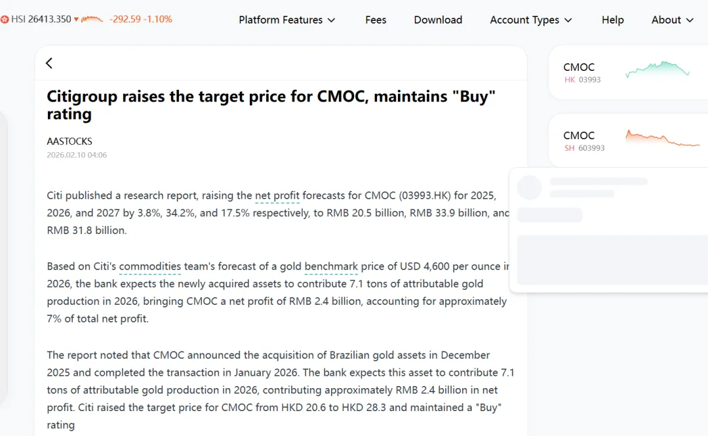Viewport: 708px width, 436px height.
Task: Select Help in the top navigation
Action: (612, 20)
